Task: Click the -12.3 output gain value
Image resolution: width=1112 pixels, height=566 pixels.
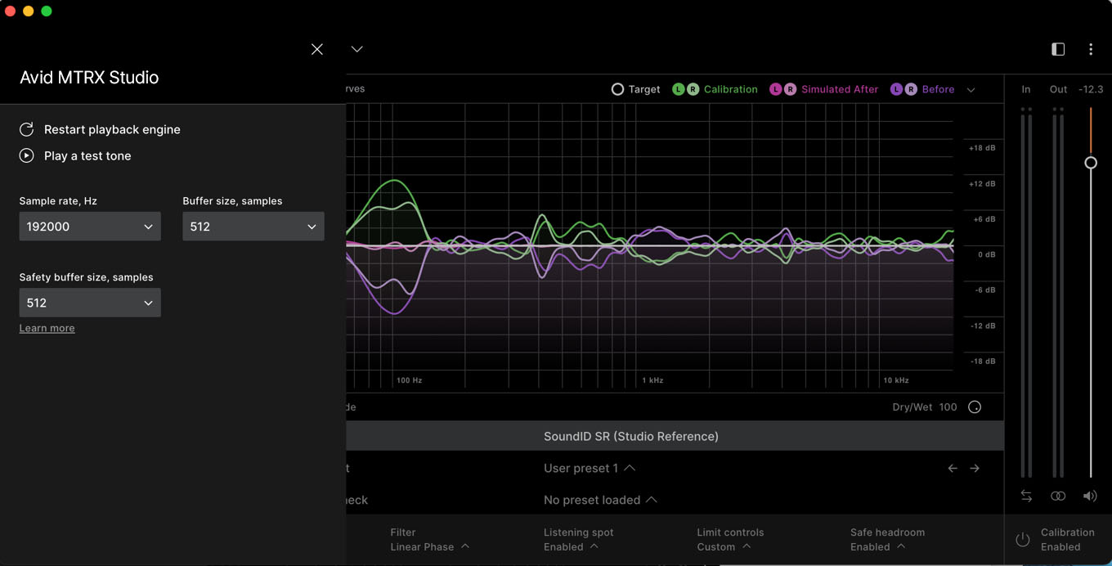Action: point(1091,89)
